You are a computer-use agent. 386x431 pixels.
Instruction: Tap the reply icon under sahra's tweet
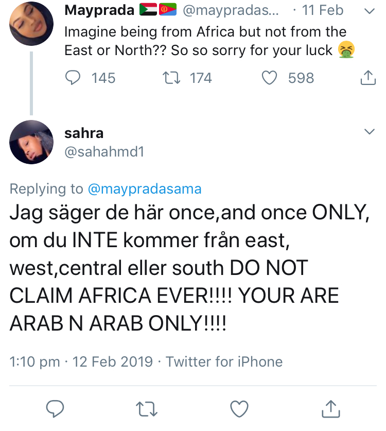coord(55,408)
